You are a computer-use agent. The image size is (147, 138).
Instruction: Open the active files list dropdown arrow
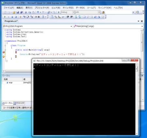click(139, 21)
